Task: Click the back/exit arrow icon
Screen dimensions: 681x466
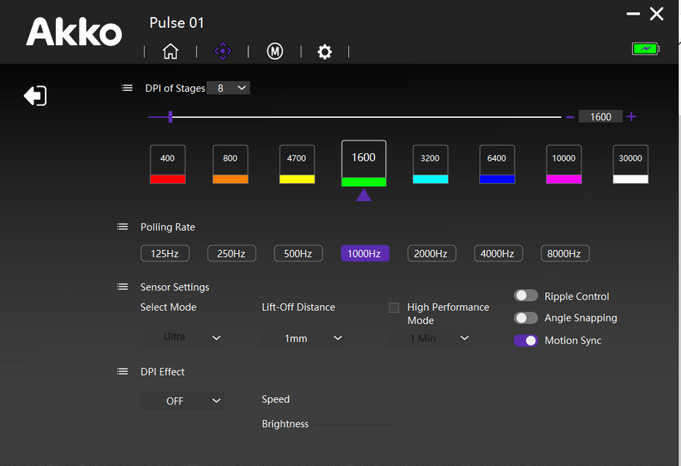Action: [35, 96]
